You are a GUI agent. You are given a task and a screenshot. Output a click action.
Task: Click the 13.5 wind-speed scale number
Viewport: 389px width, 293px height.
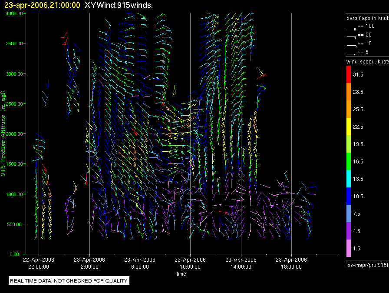358,179
